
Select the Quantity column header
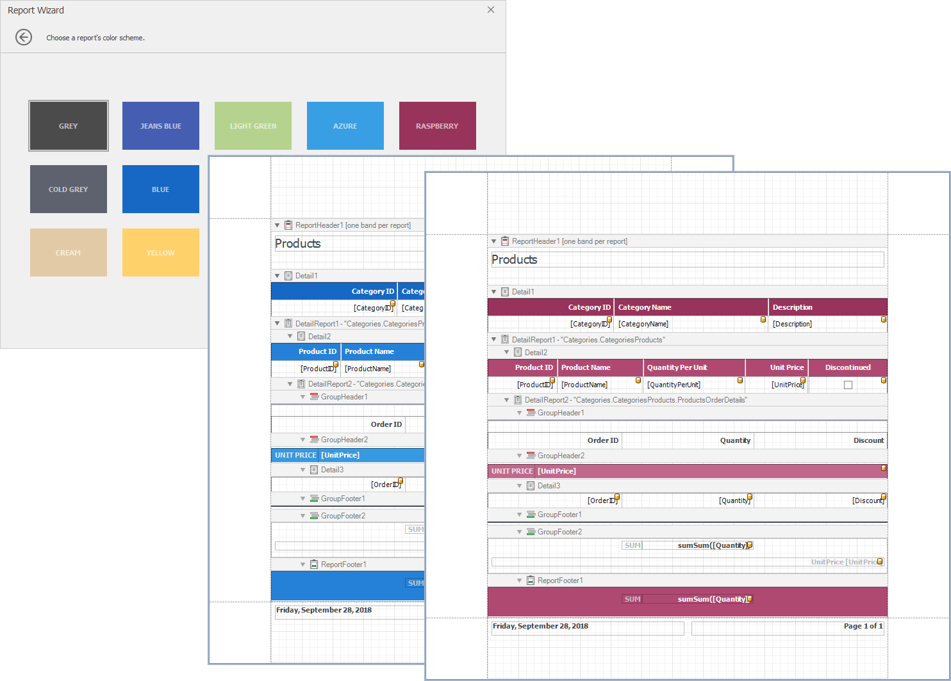(688, 440)
